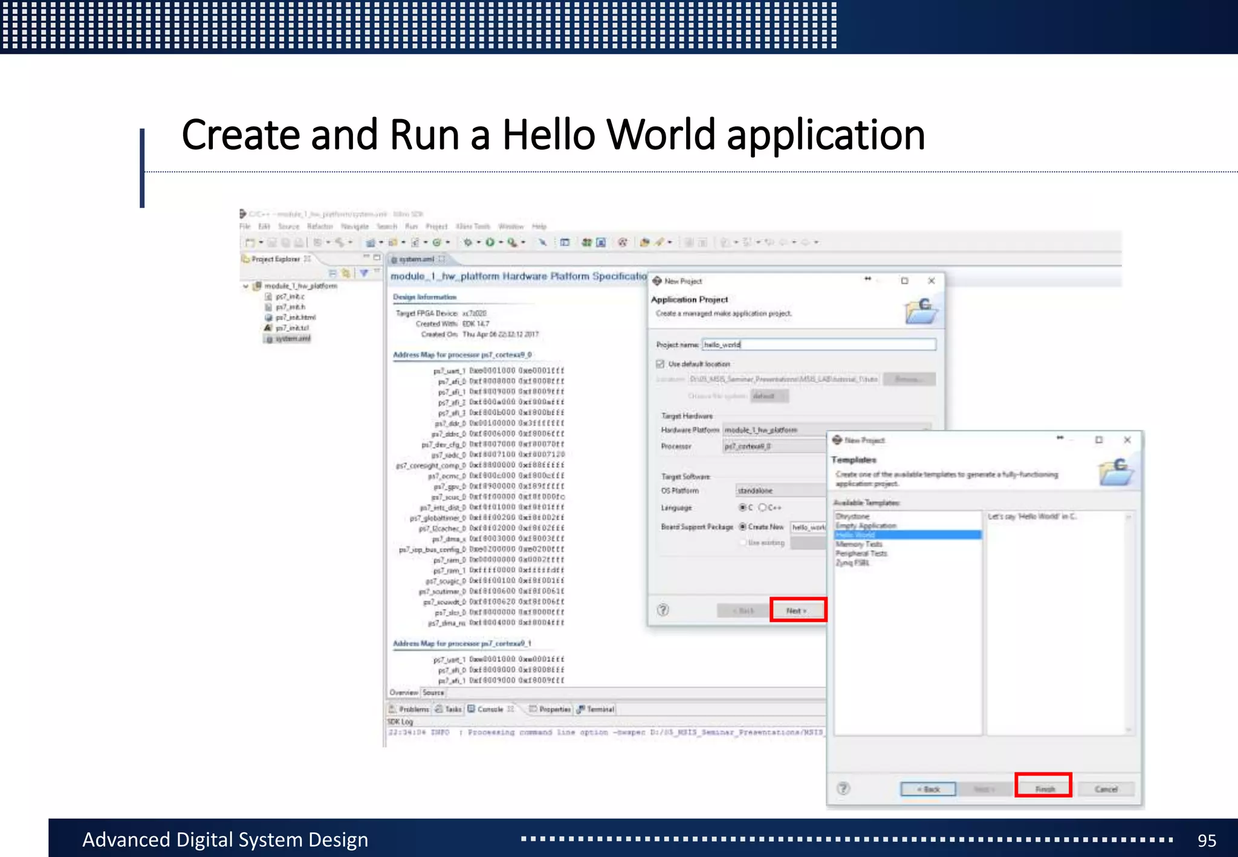
Task: Click the Open Terminal toolbar icon
Action: (x=565, y=242)
